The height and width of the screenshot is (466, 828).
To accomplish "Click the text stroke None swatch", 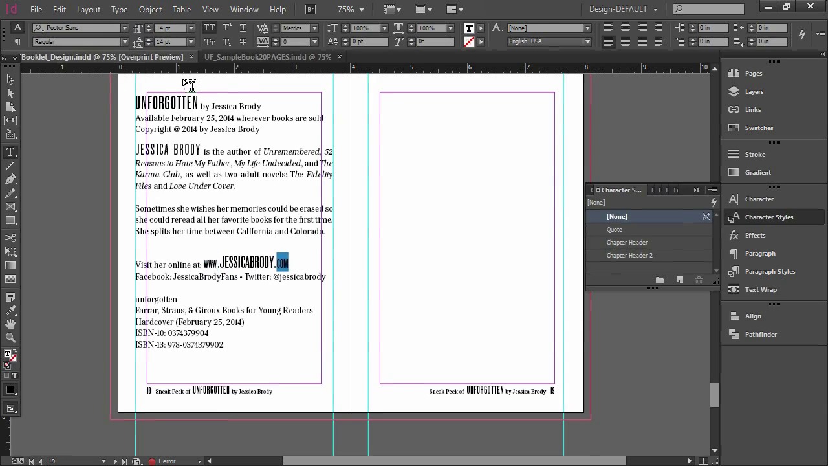I will coord(469,41).
